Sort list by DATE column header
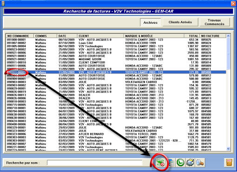Screen dimensions: 237x172 click(x=67, y=36)
